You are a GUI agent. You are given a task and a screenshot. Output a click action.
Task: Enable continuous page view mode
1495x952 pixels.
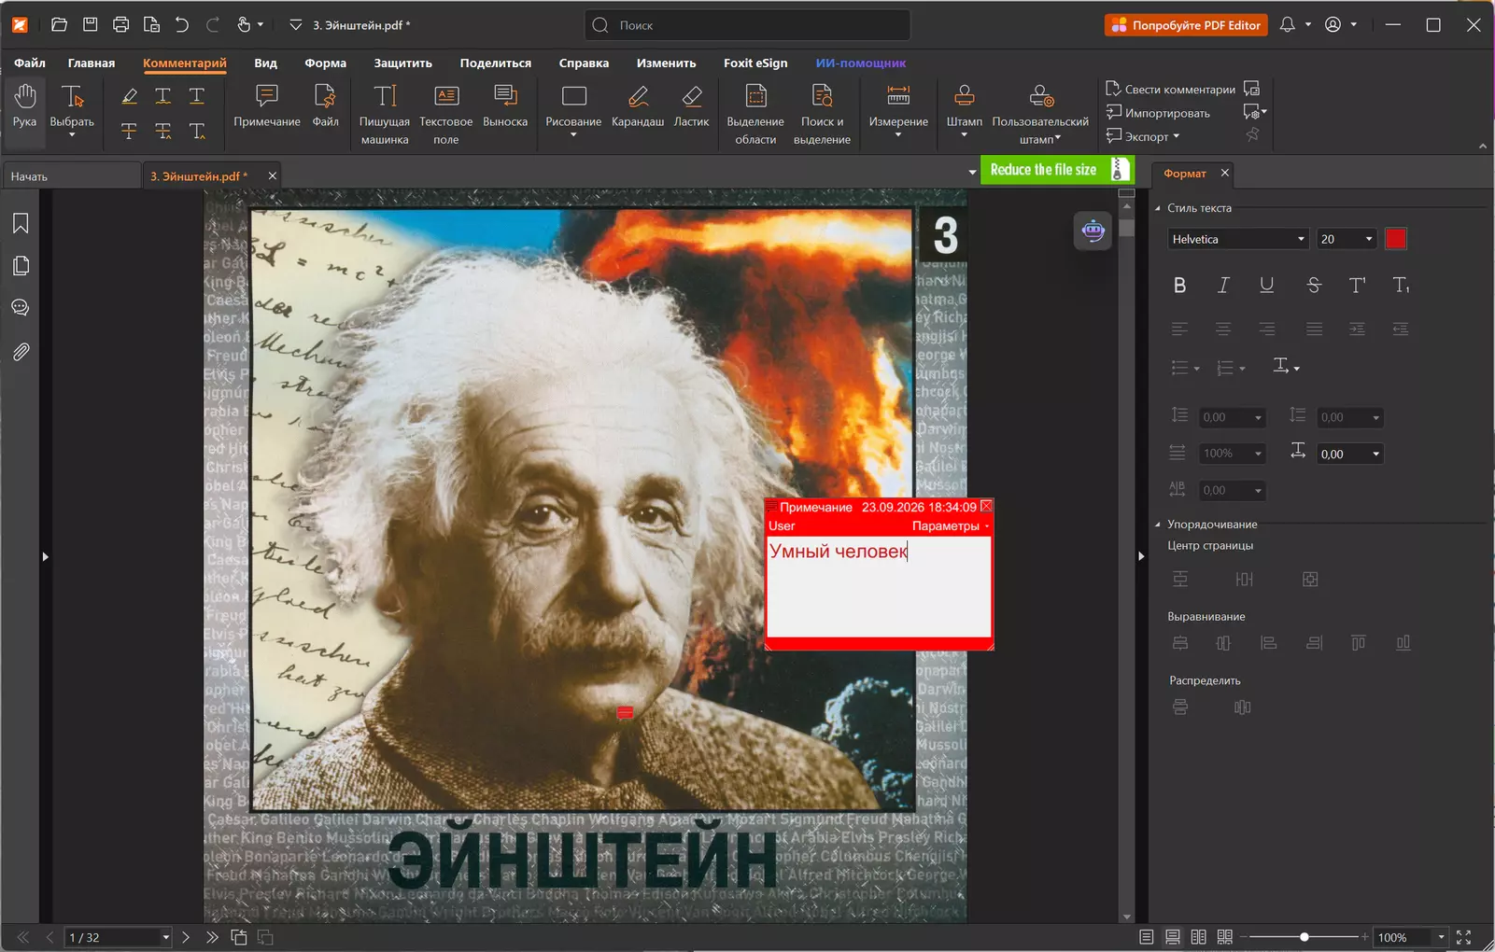pyautogui.click(x=1172, y=937)
